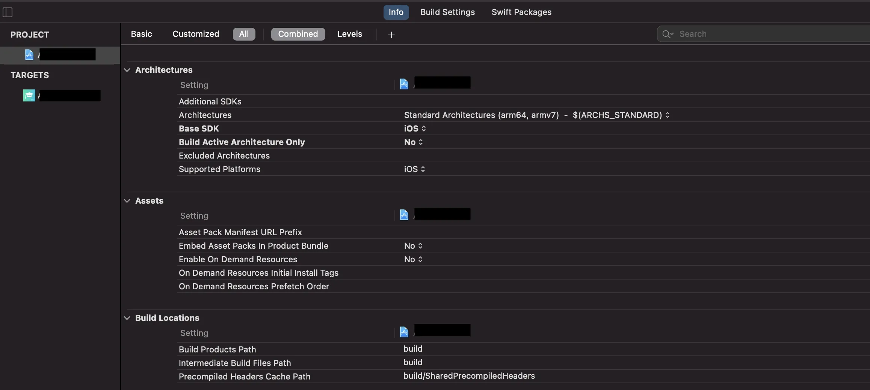The width and height of the screenshot is (870, 390).
Task: Toggle the sidebar panel icon
Action: [x=8, y=12]
